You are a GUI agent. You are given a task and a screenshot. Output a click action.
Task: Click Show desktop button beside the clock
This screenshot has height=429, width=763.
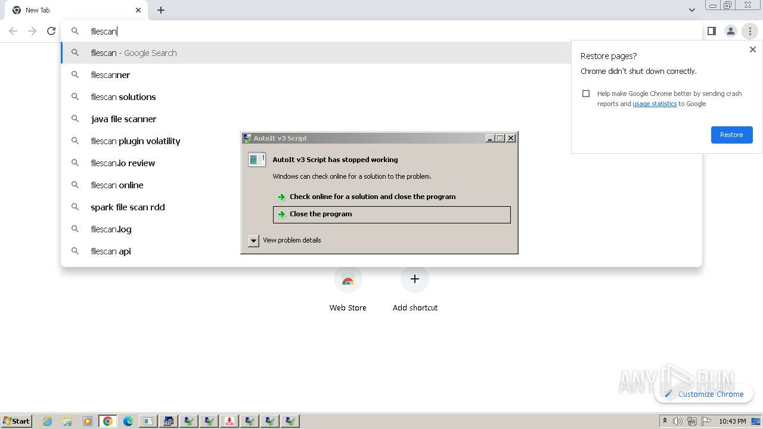pyautogui.click(x=756, y=421)
